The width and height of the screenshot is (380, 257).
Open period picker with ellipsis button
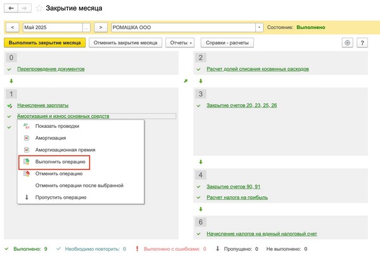86,28
